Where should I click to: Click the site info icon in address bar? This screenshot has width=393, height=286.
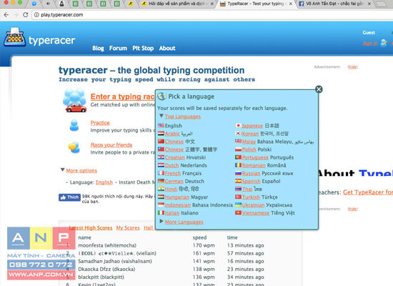pyautogui.click(x=36, y=15)
